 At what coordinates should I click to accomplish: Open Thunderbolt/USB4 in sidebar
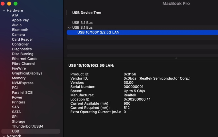tap(27, 126)
